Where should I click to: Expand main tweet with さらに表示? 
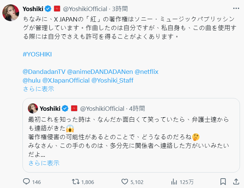(38, 89)
